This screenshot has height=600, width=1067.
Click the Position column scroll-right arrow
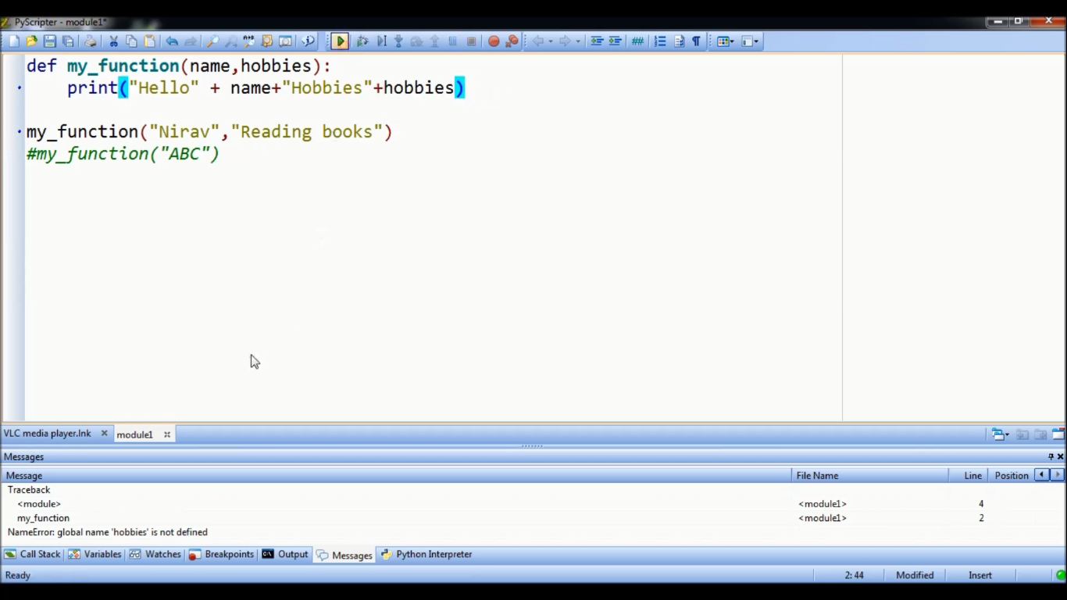pyautogui.click(x=1057, y=475)
